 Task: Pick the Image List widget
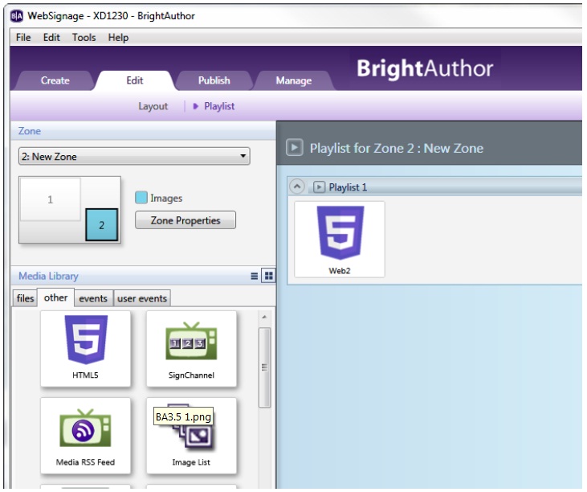coord(191,434)
